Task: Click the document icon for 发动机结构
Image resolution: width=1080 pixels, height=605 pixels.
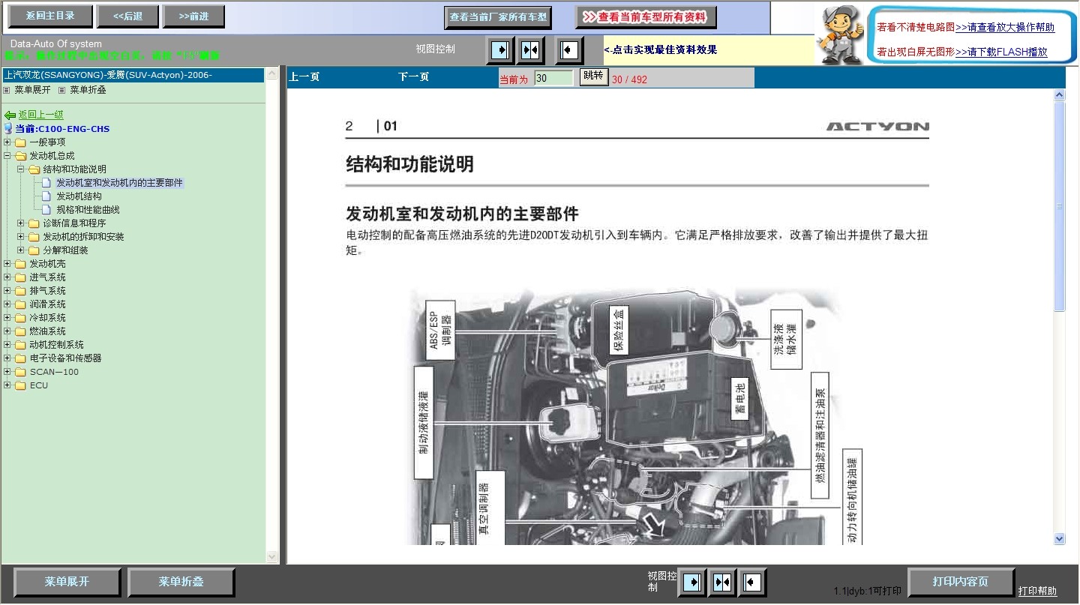Action: tap(46, 196)
